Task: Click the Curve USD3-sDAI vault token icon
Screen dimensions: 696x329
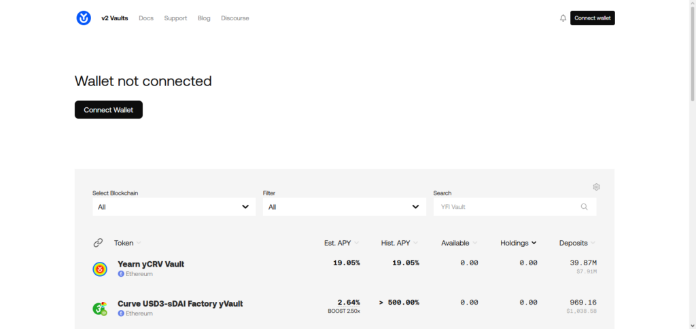Action: [100, 309]
